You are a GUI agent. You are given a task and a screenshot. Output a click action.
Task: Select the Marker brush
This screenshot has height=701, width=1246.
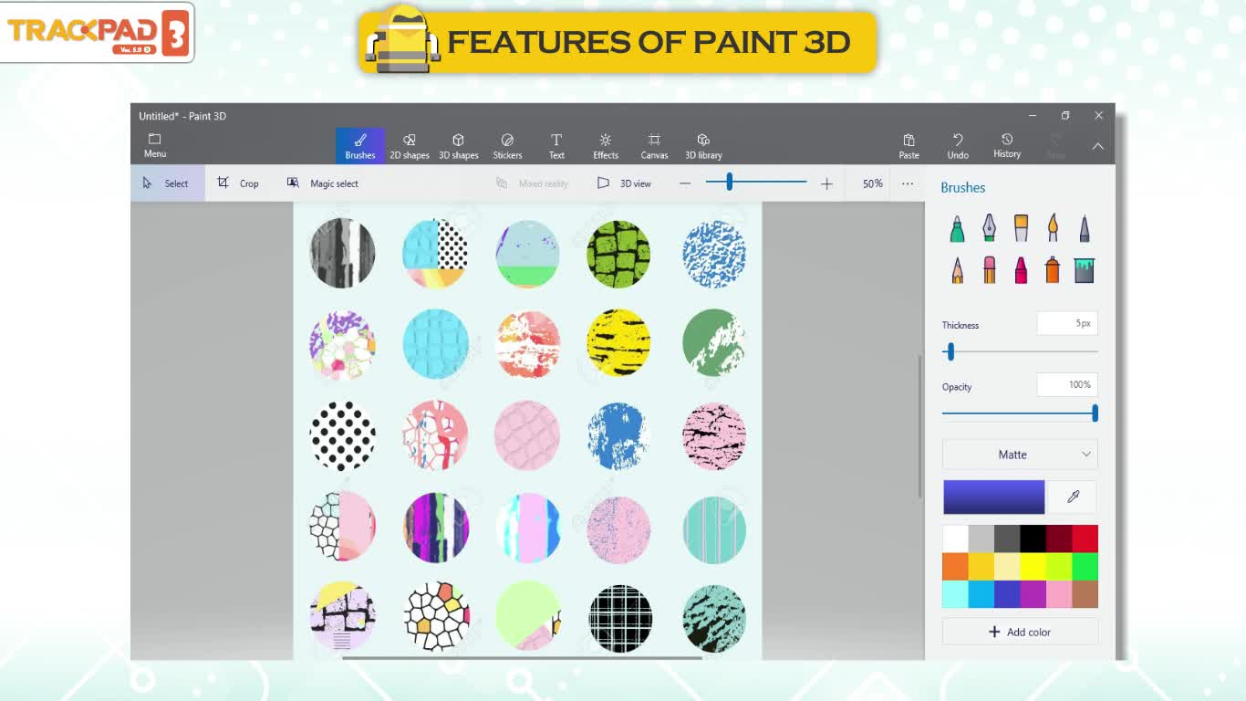tap(957, 228)
